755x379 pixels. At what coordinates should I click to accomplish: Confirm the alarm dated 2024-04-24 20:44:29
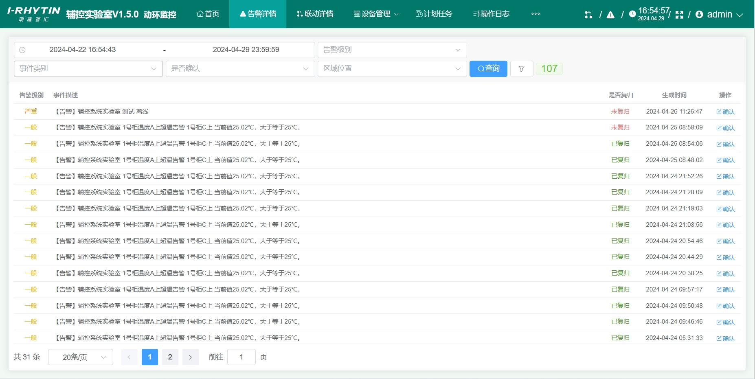coord(725,258)
